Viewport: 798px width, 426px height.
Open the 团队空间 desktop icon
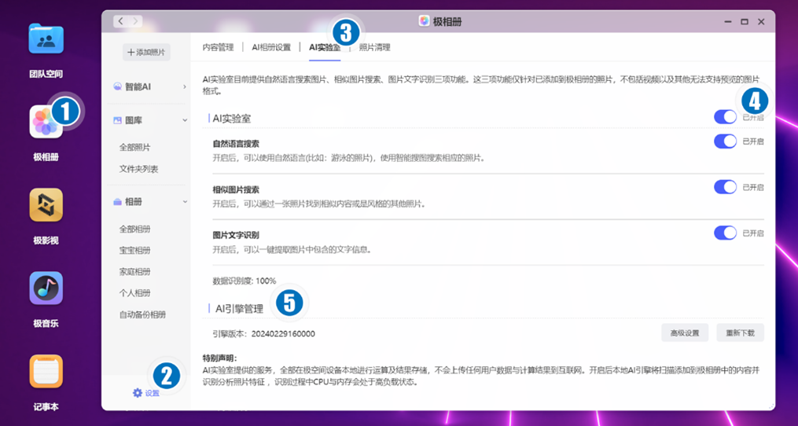[x=46, y=39]
